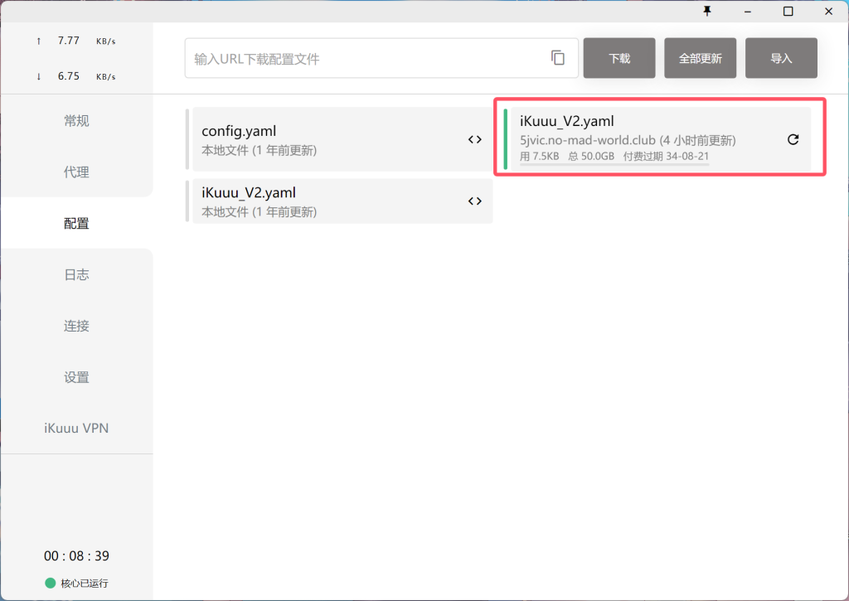Click the clipboard icon in the URL field
Screen dimensions: 849x601
pyautogui.click(x=558, y=58)
